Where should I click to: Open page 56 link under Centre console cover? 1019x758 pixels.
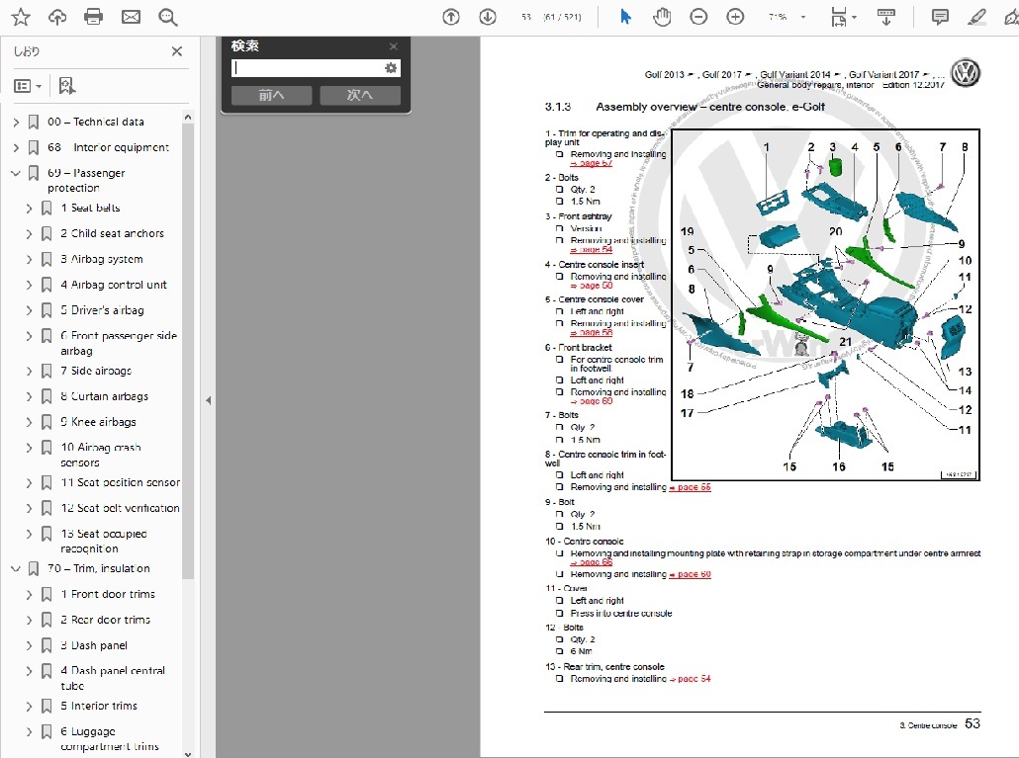click(x=592, y=332)
